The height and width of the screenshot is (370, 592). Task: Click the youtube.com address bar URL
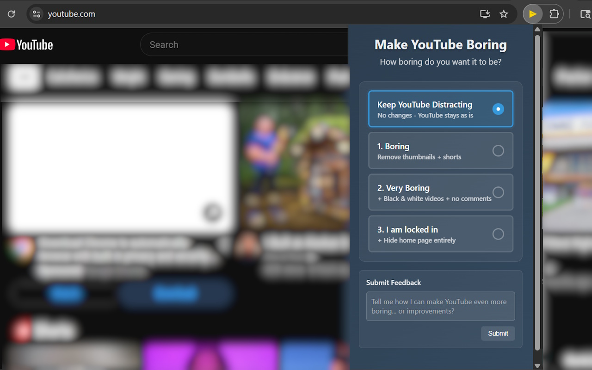tap(72, 14)
